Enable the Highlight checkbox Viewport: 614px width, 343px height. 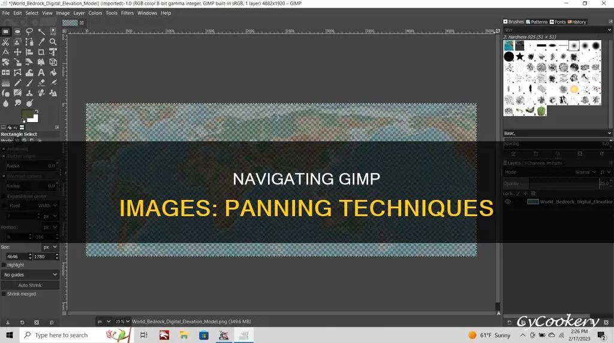click(x=4, y=265)
